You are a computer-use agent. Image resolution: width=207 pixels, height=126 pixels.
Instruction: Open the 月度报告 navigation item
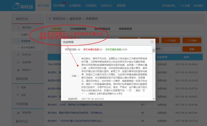pos(91,5)
